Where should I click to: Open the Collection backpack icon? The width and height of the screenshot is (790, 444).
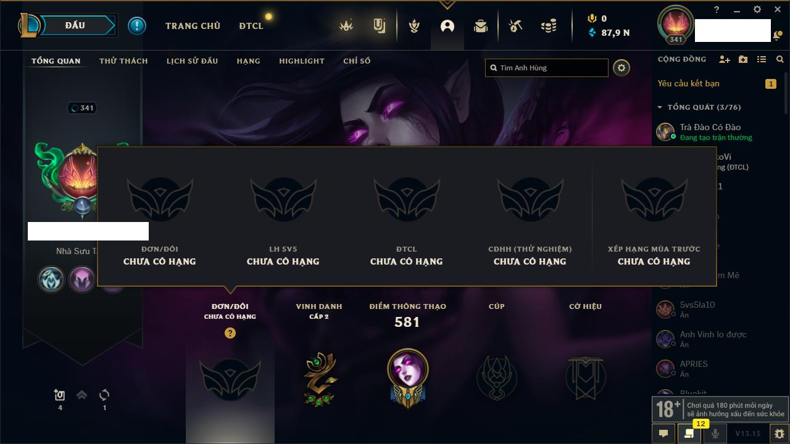click(x=481, y=26)
